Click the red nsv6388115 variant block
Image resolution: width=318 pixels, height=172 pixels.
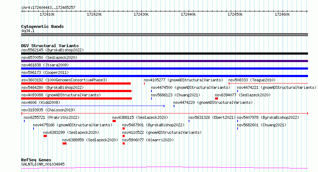tap(114, 121)
